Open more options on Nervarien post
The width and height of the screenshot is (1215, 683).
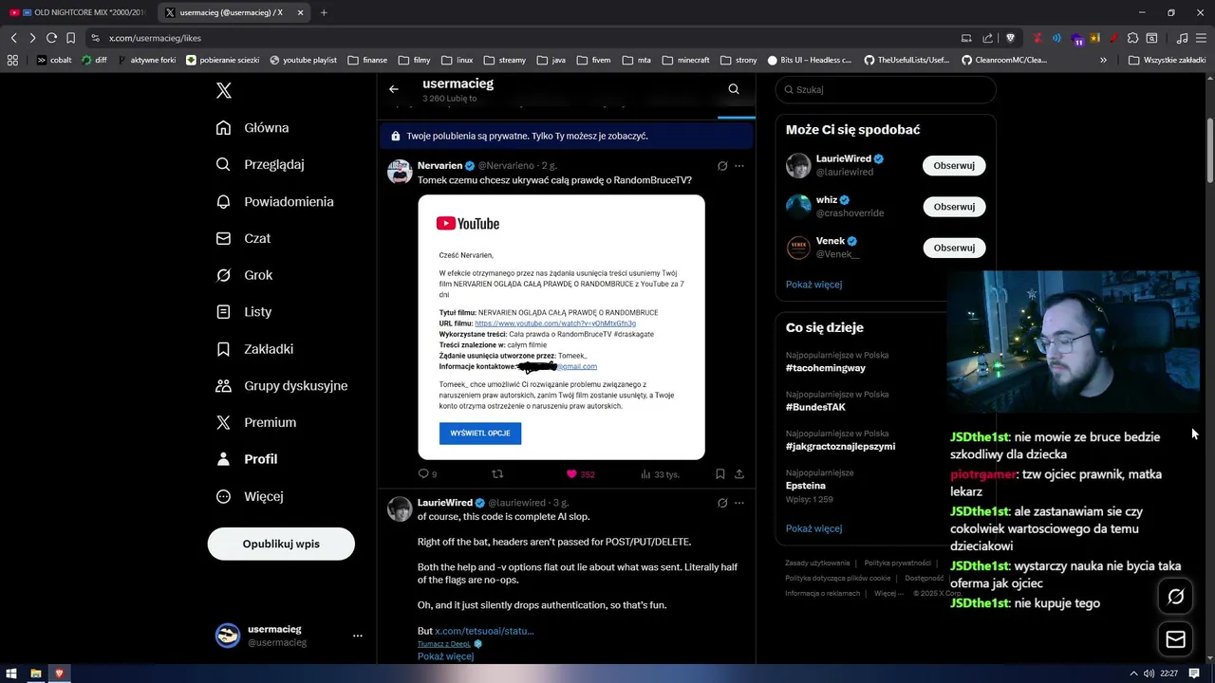[x=739, y=166]
